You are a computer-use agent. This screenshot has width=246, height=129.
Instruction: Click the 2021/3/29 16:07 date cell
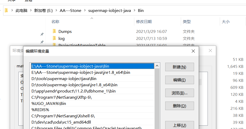151,31
